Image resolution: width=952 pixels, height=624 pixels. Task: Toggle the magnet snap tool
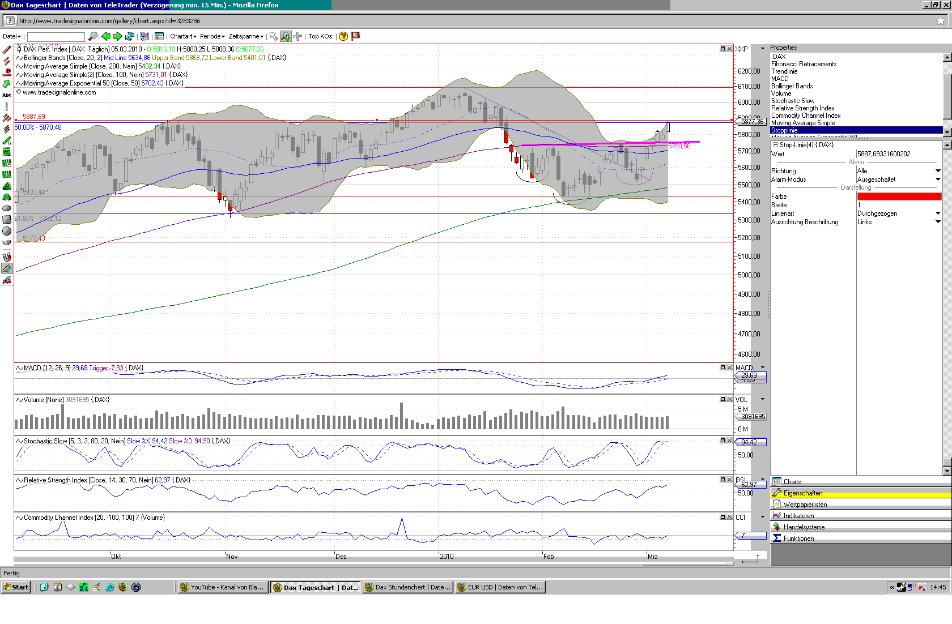coord(7,257)
